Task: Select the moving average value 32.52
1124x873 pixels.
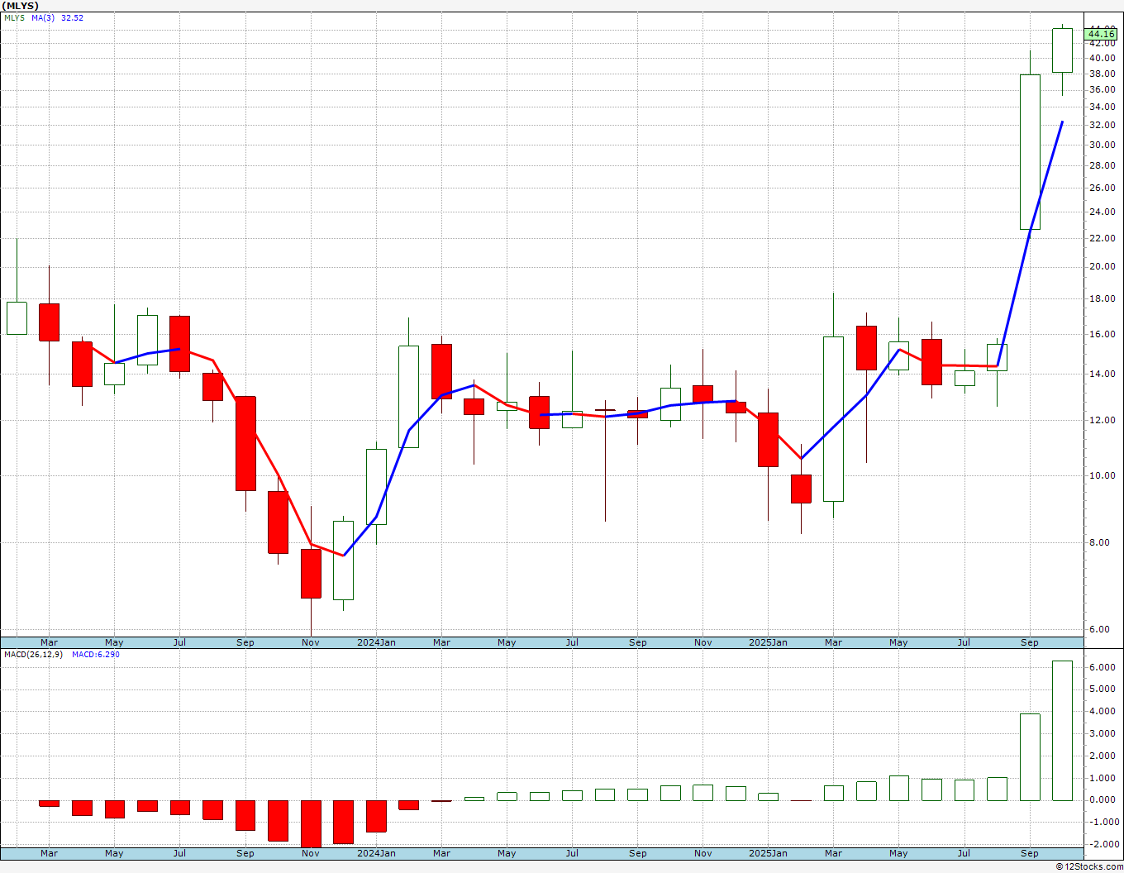Action: pos(73,17)
